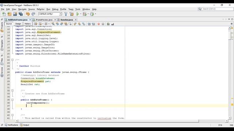Collapse the constructor fold at line 35

click(x=12, y=100)
